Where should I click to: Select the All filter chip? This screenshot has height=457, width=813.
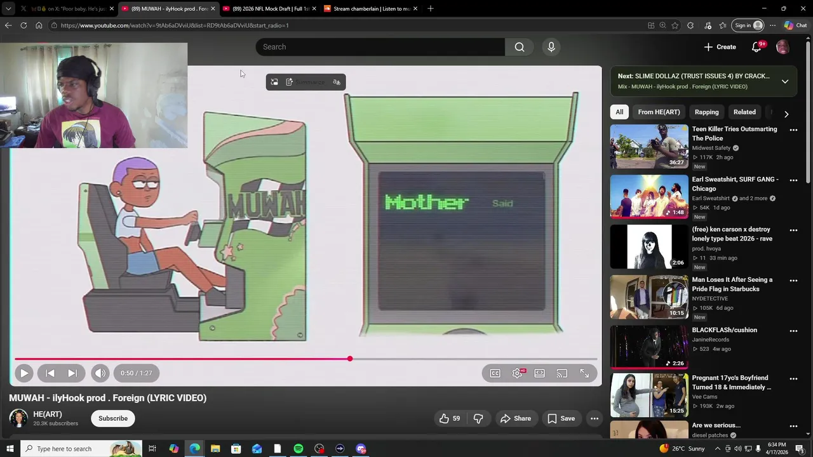[619, 112]
